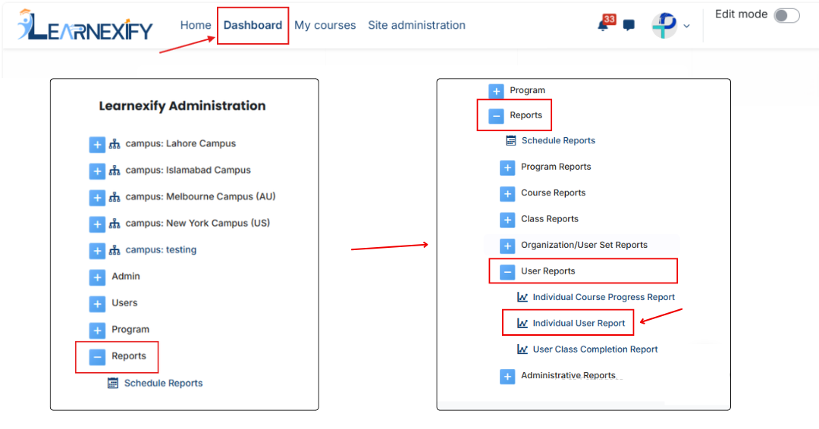Viewport: 819px width, 429px height.
Task: Expand campus: Lahore Campus plus button
Action: (x=97, y=145)
